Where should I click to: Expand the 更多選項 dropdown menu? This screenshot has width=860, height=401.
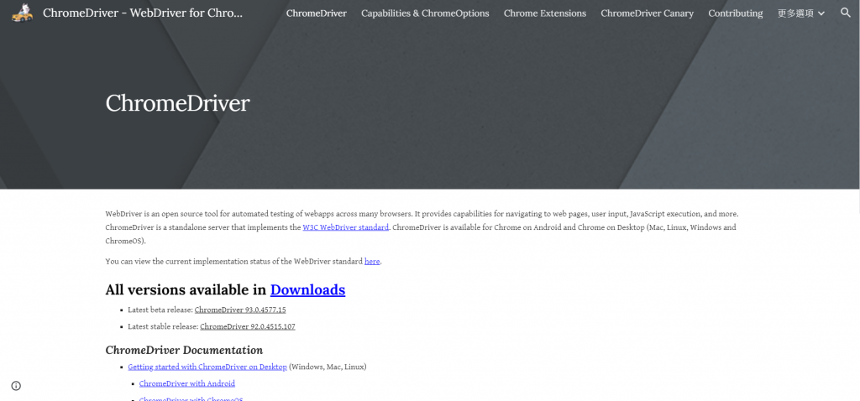coord(800,13)
